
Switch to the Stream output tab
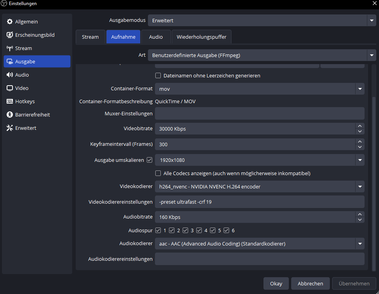[x=90, y=37]
